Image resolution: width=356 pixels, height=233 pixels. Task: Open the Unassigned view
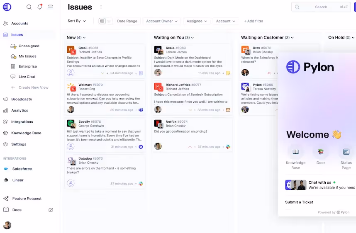29,46
